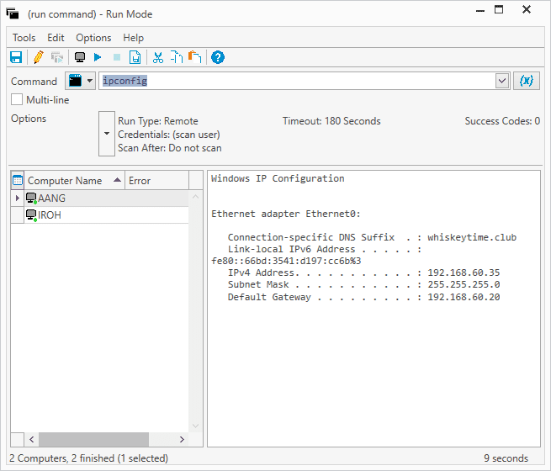Expand the Options dropdown button
The height and width of the screenshot is (471, 551).
point(107,134)
